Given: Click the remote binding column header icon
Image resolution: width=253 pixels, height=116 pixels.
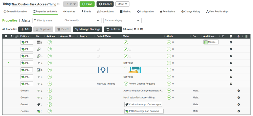Looking at the screenshot, I should pyautogui.click(x=16, y=36).
